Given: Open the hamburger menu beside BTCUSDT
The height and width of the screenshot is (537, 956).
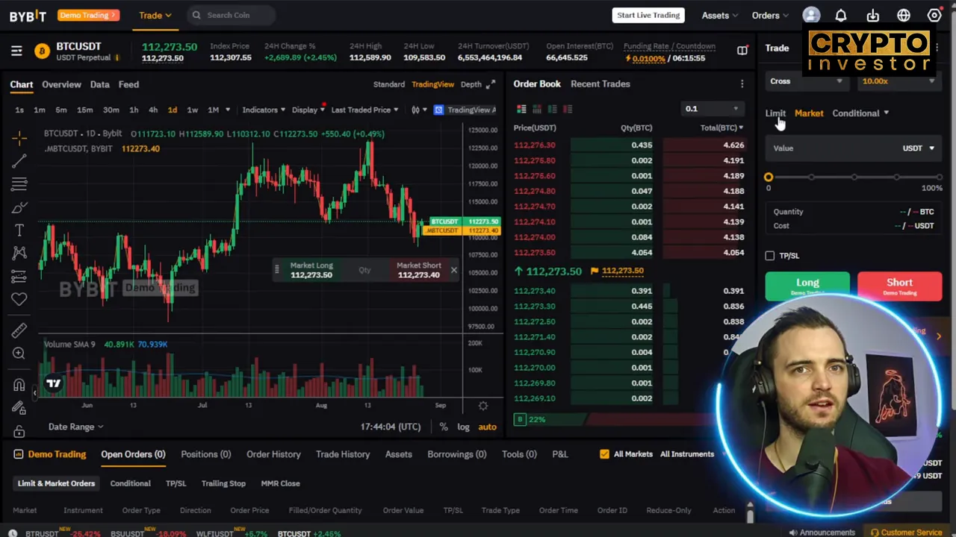Looking at the screenshot, I should point(16,51).
